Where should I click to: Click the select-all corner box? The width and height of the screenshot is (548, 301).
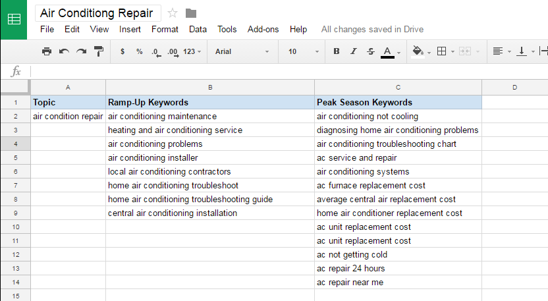15,88
